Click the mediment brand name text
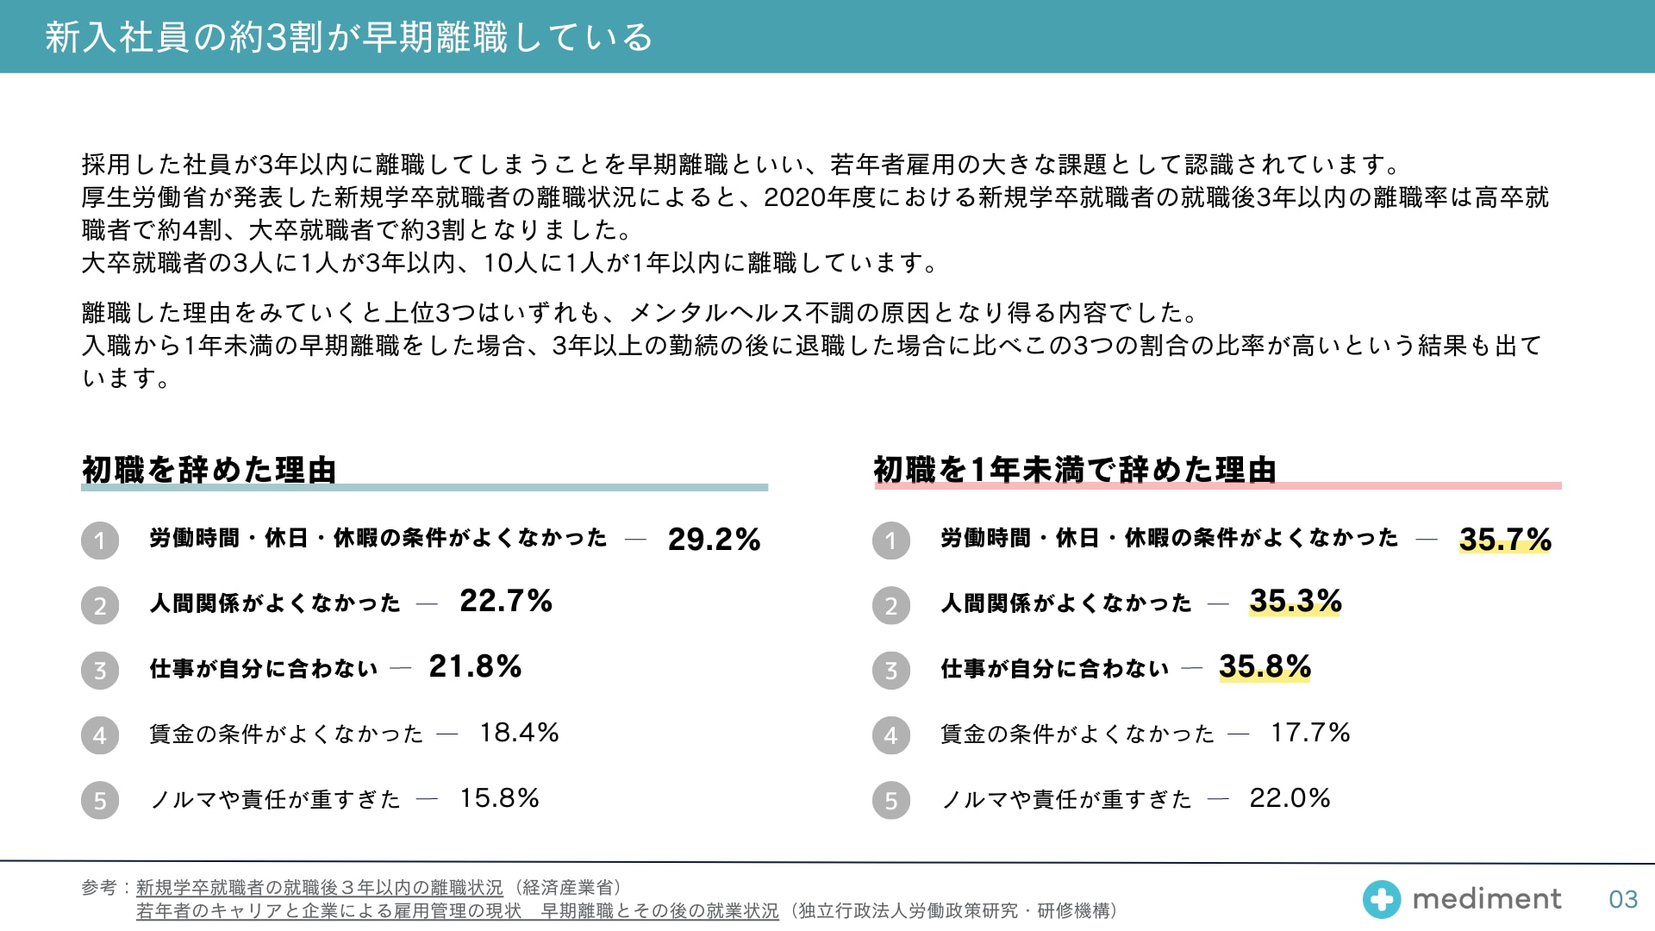1655x931 pixels. pyautogui.click(x=1487, y=899)
